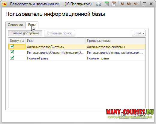This screenshot has height=124, width=156.
Task: Select the Администратор системы presentation cell
Action: click(115, 47)
